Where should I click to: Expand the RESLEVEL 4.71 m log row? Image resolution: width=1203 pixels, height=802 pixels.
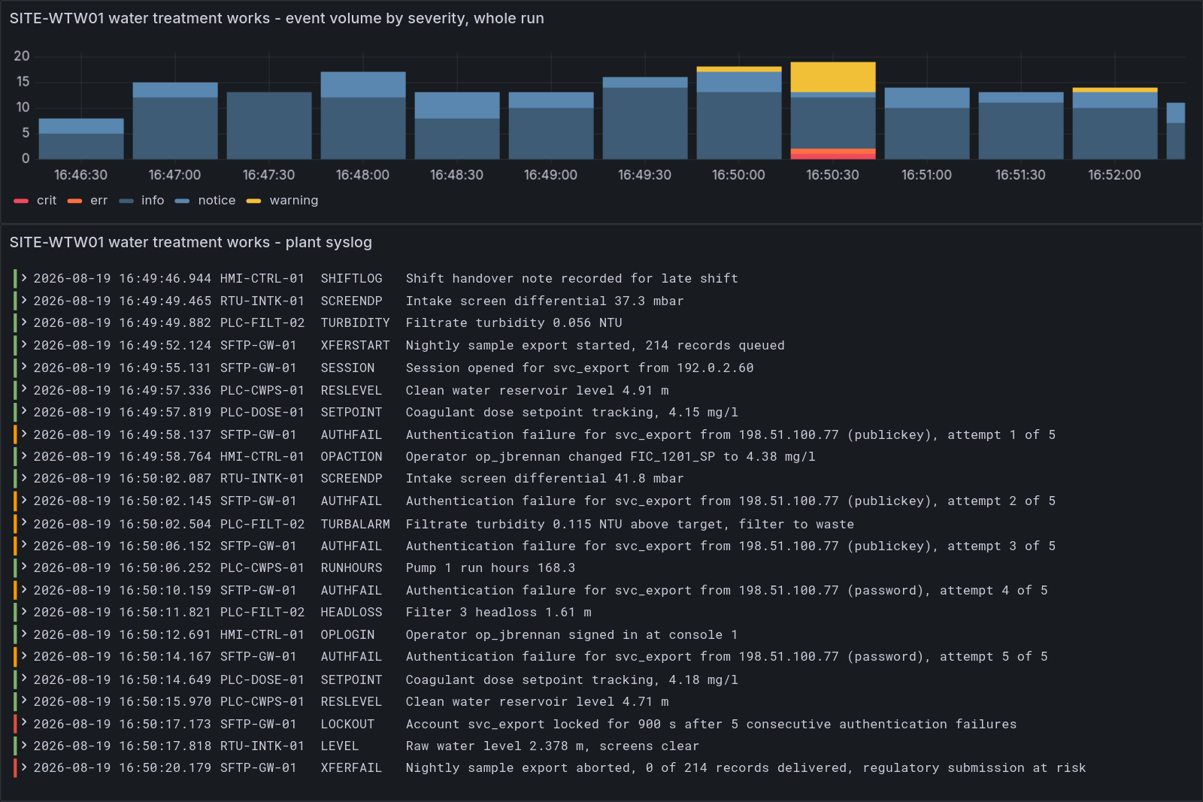pos(24,701)
